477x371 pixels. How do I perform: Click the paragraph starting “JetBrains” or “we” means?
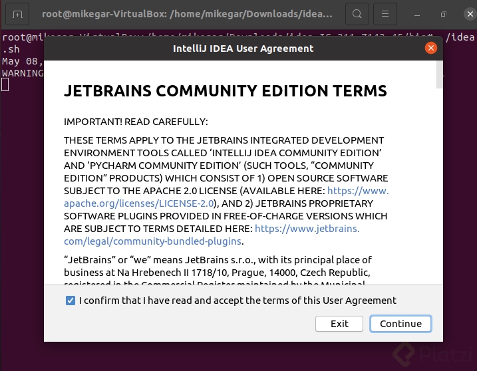pos(218,271)
